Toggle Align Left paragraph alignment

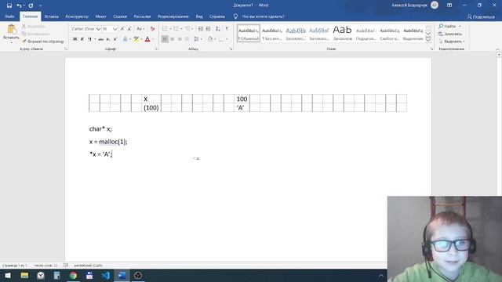tap(165, 39)
